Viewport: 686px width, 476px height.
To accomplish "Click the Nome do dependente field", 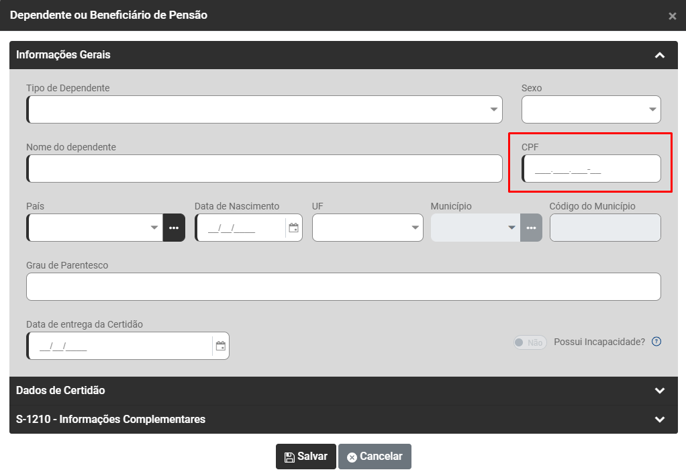I will [264, 169].
